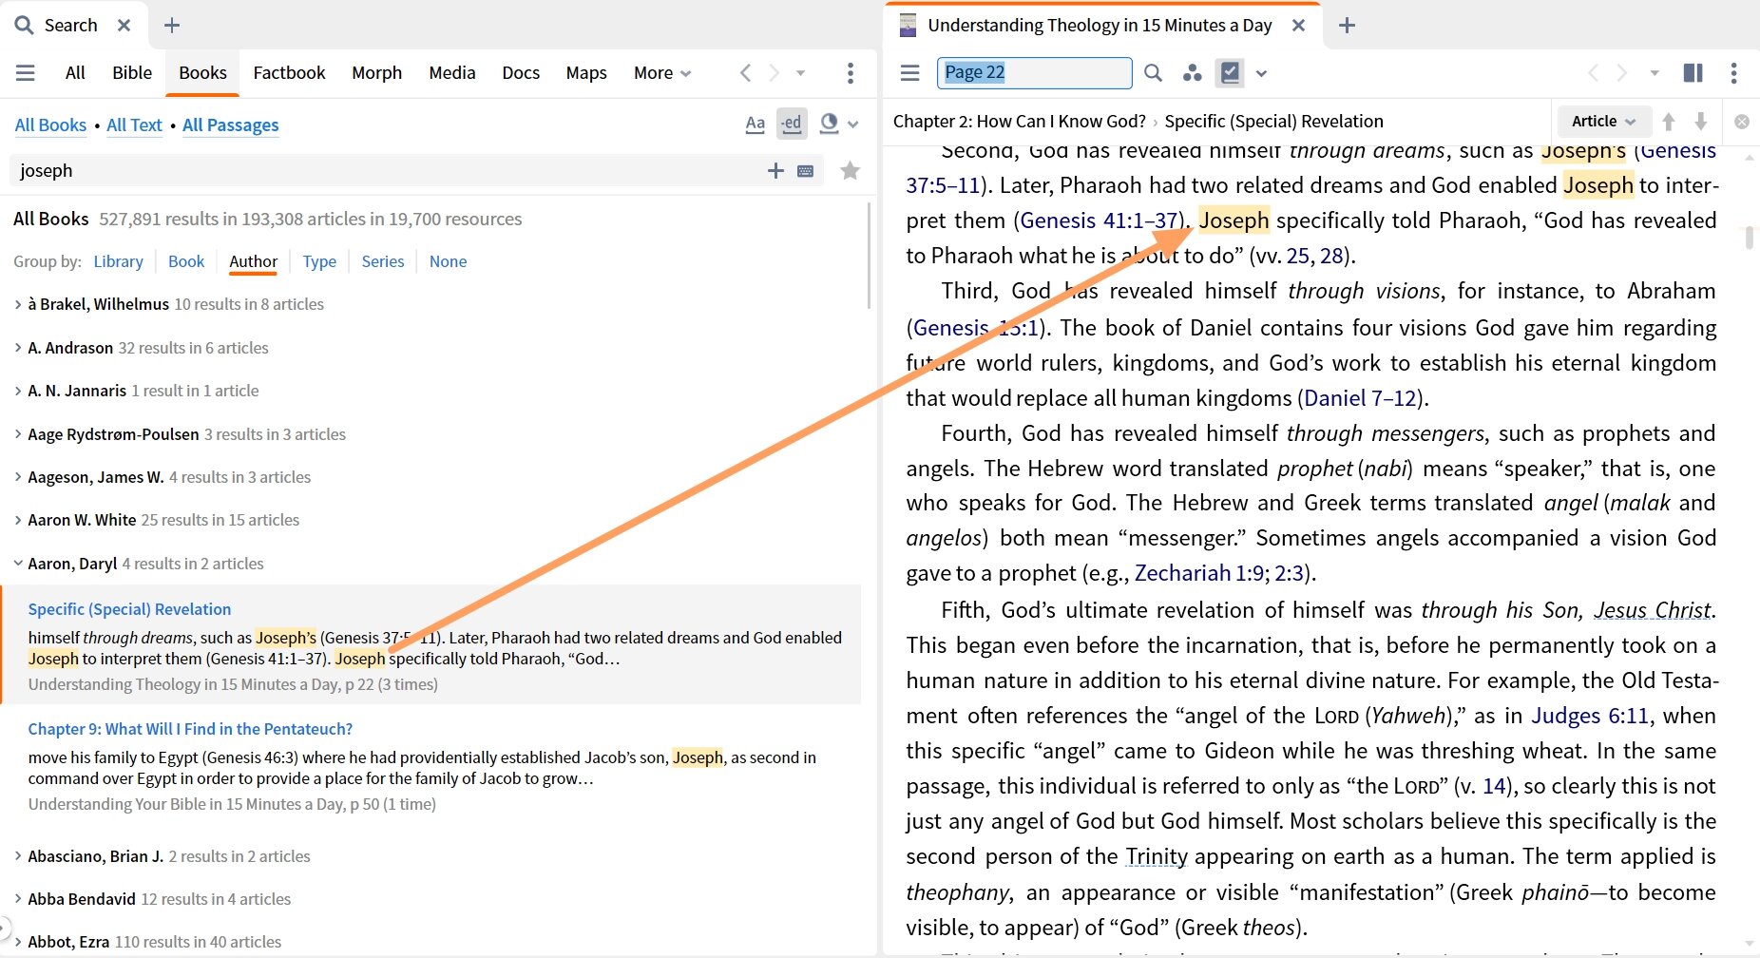Expand the A. N. Jannaris group

(x=18, y=391)
